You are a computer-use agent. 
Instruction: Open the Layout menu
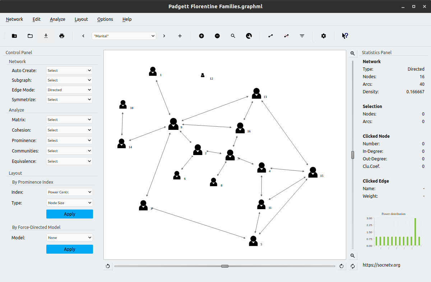(x=81, y=19)
